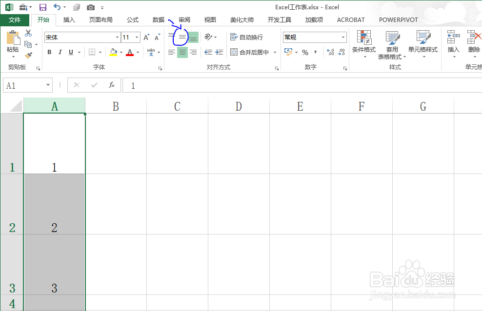Click the percent style icon
The image size is (482, 311).
pos(305,52)
